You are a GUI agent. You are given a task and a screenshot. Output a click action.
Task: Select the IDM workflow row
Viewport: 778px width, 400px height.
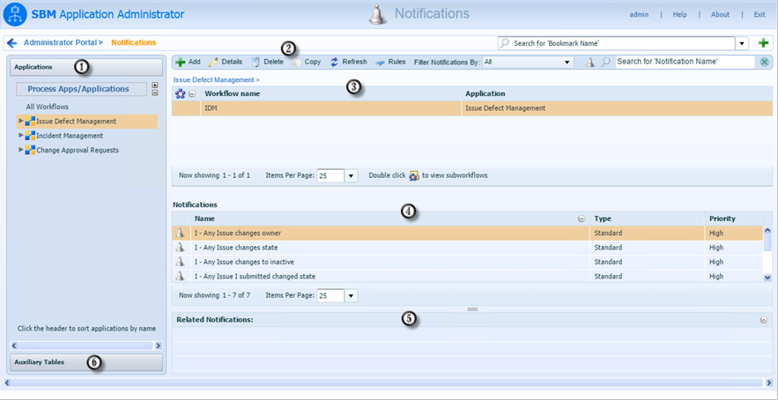pyautogui.click(x=472, y=108)
